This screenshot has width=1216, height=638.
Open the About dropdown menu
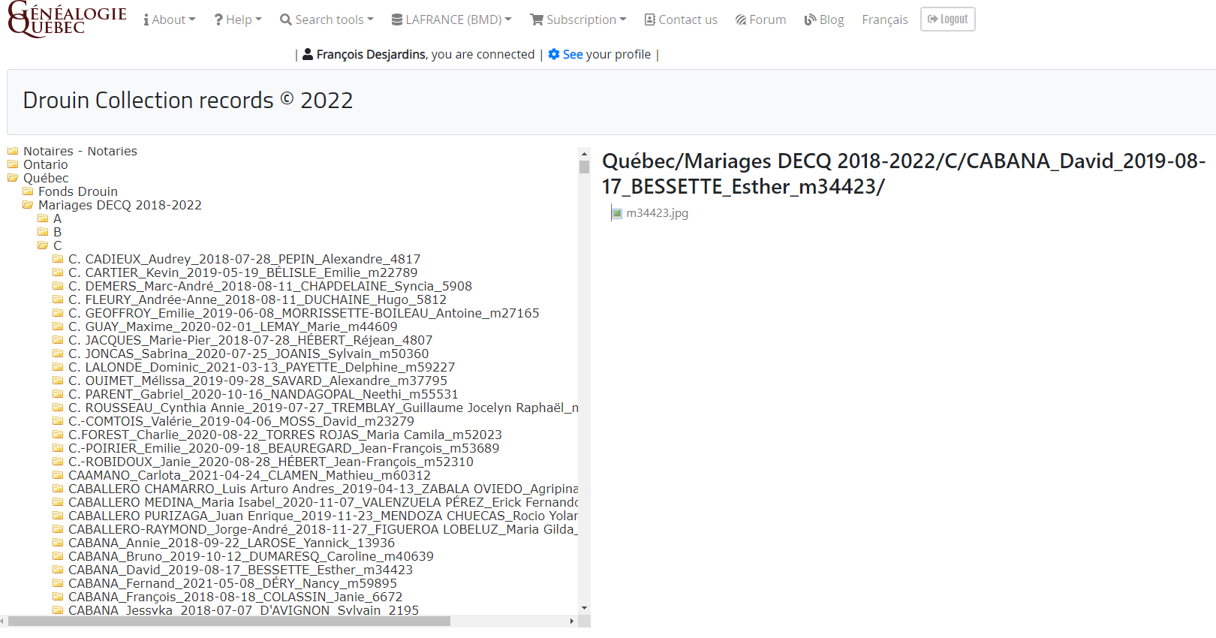169,20
